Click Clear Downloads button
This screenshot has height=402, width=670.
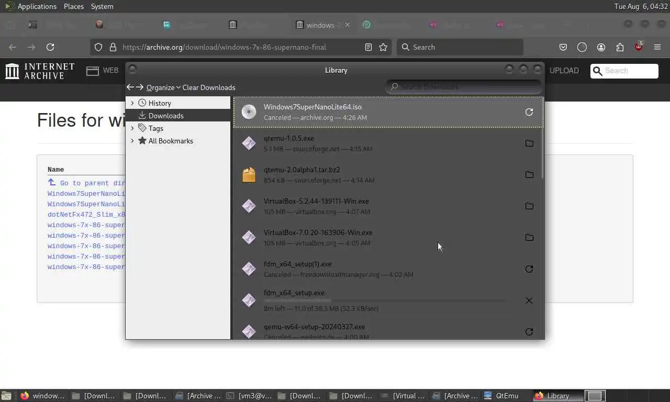coord(209,87)
